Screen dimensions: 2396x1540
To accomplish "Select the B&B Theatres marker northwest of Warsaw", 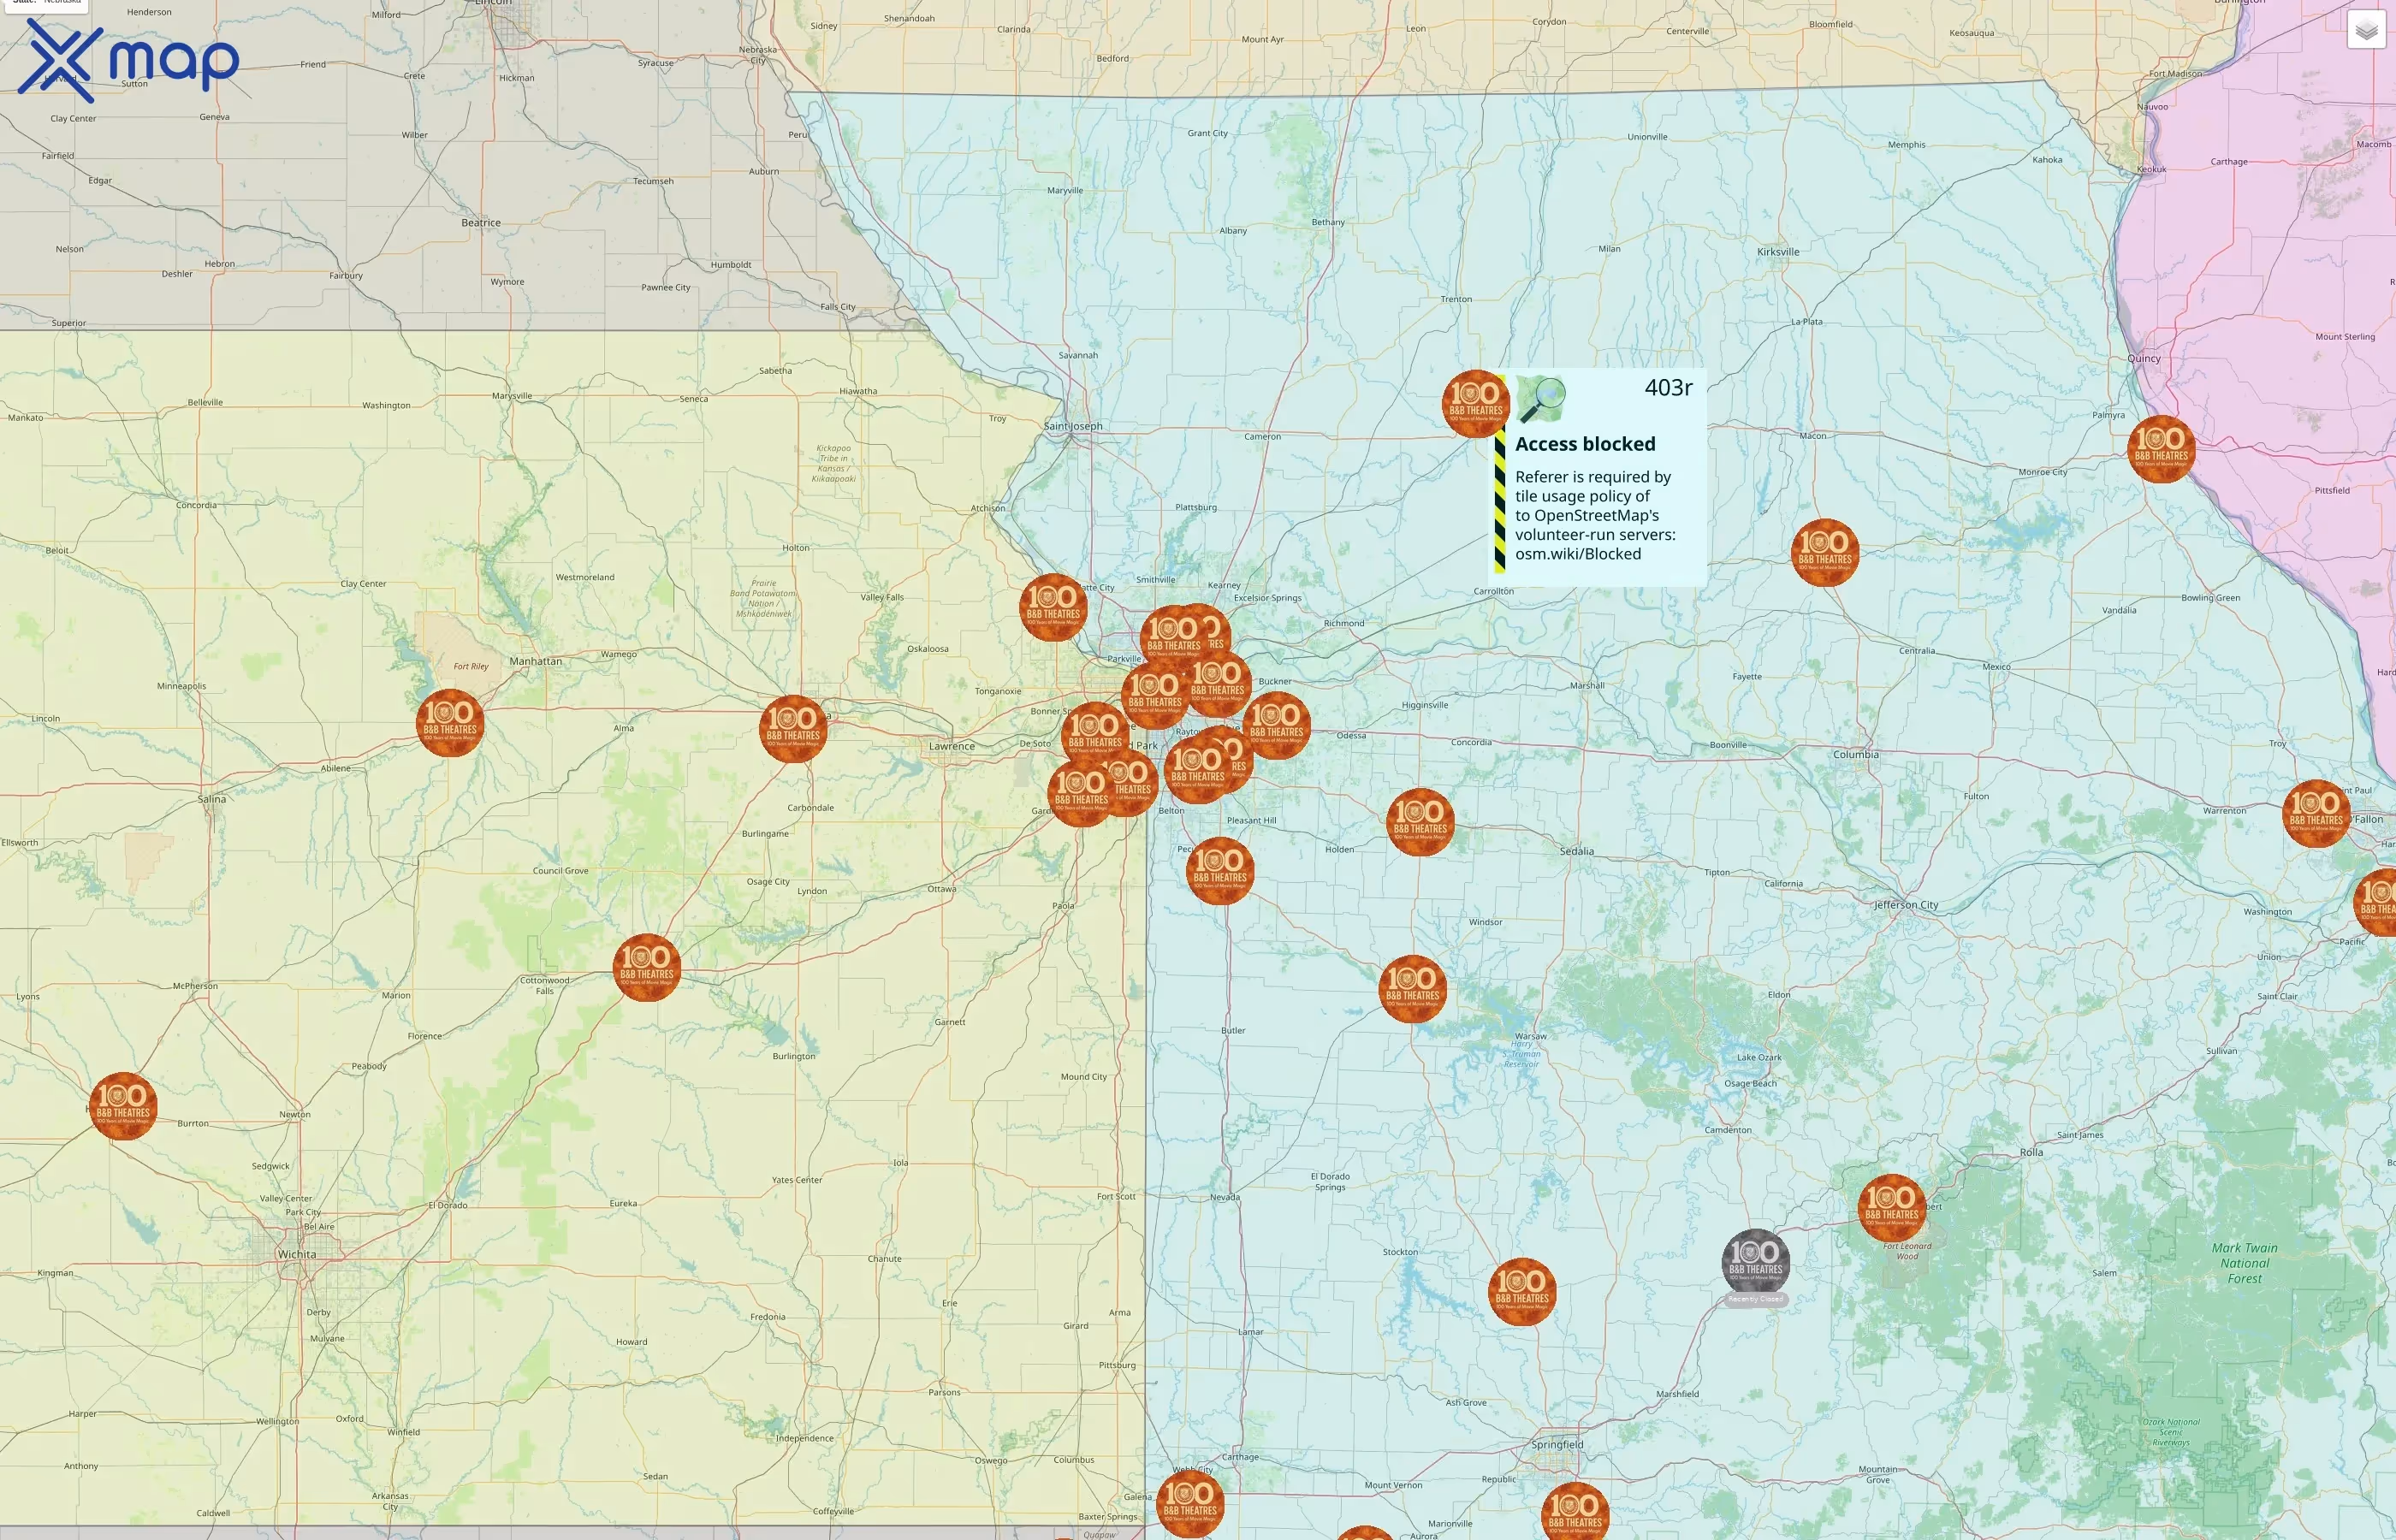I will [1412, 988].
